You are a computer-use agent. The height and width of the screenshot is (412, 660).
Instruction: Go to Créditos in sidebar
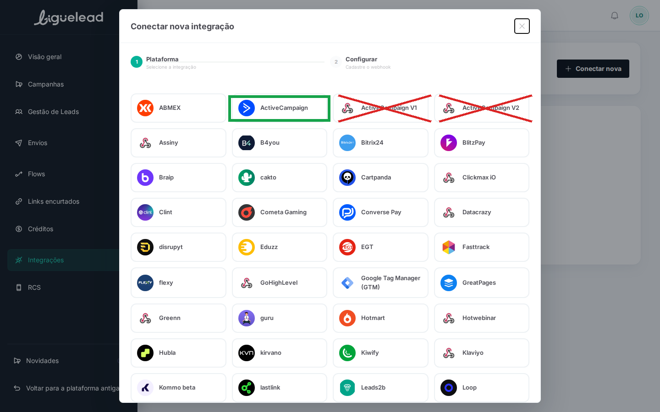click(x=63, y=229)
